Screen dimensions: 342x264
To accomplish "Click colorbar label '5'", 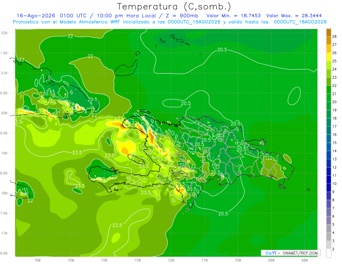I will click(333, 224).
